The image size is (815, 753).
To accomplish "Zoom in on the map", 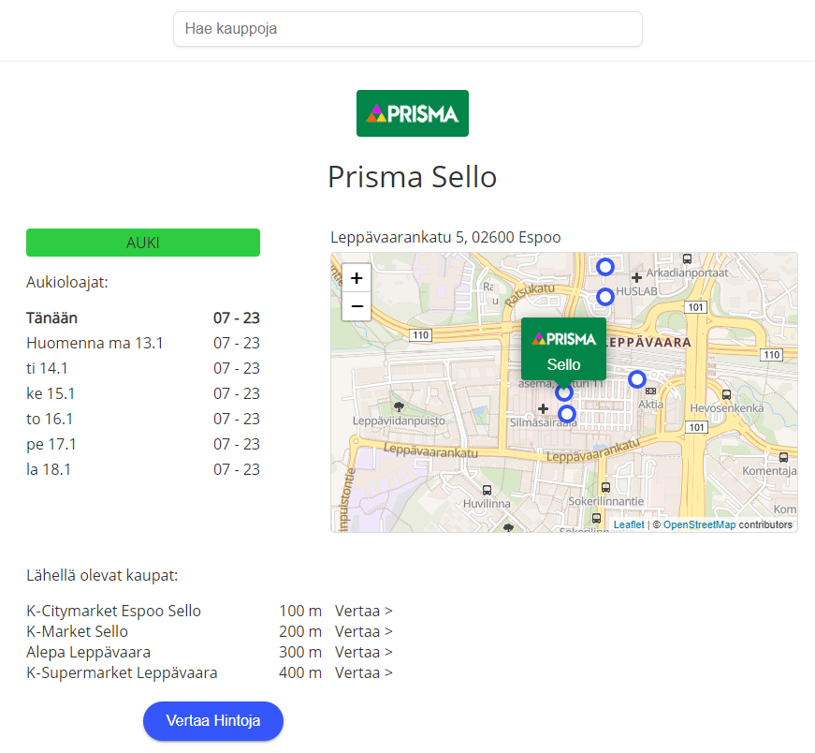I will tap(357, 278).
